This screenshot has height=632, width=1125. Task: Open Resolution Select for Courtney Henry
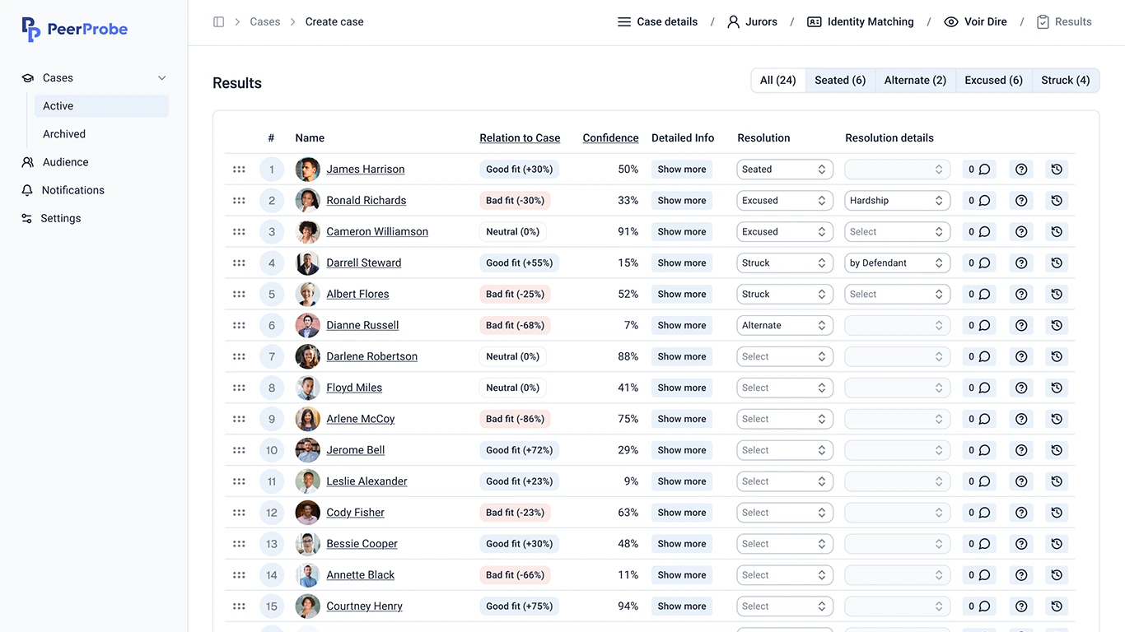pos(785,606)
